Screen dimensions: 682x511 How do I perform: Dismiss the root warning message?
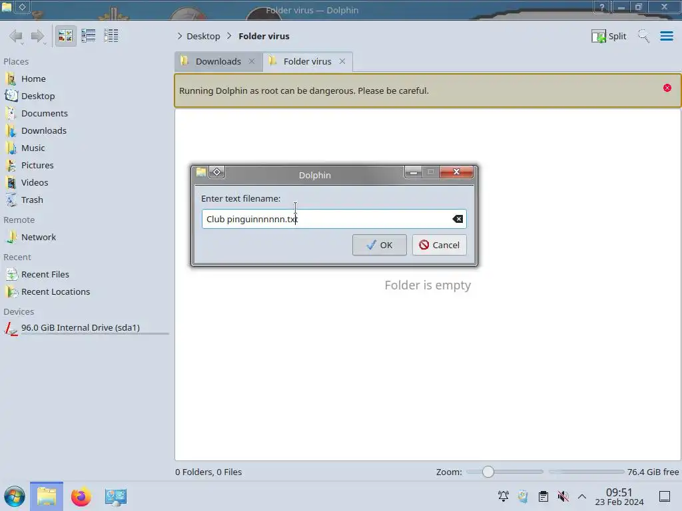pos(667,88)
